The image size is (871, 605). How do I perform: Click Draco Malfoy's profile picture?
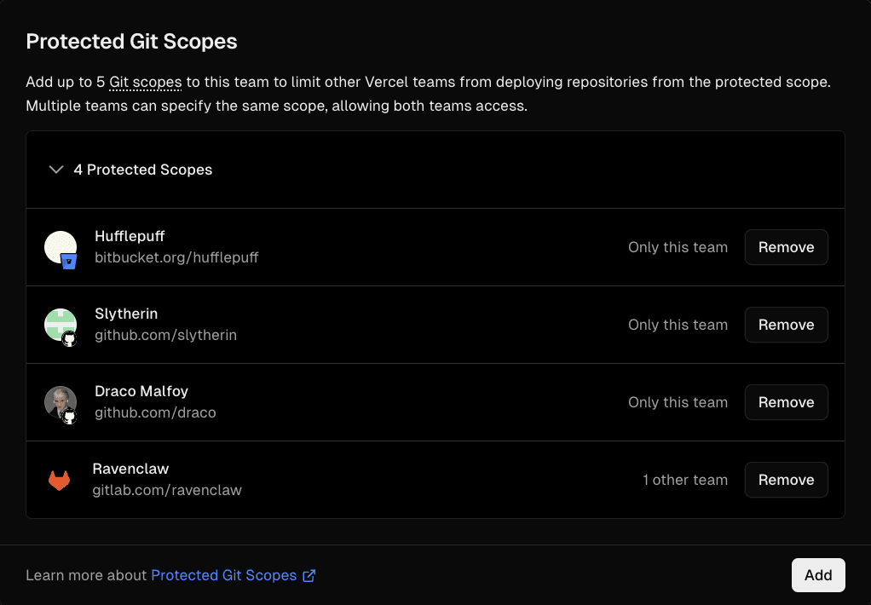tap(59, 401)
